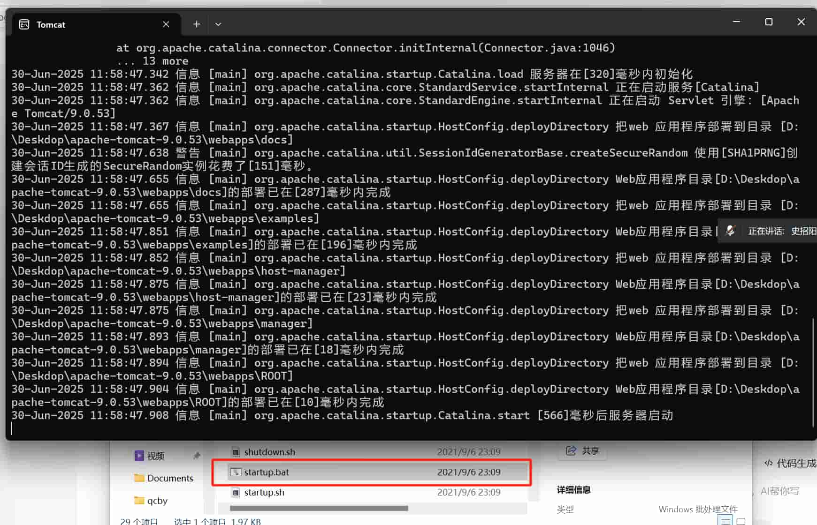Click log line timestamped 11:58:47.367
The image size is (817, 525).
coord(405,133)
